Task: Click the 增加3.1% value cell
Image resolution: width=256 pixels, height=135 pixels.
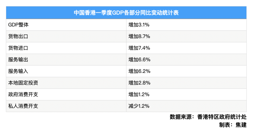Action: pos(186,25)
